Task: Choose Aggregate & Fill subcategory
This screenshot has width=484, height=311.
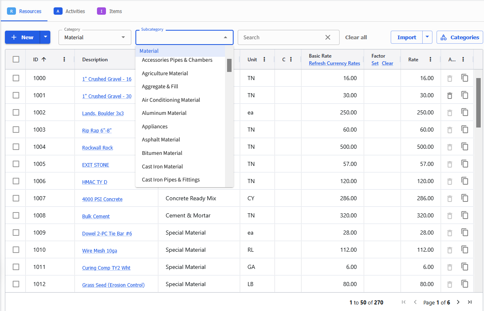Action: (180, 87)
